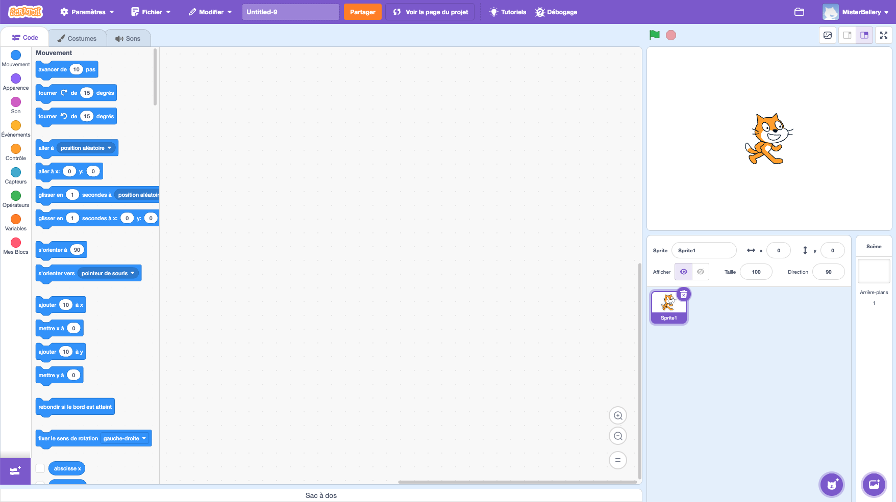Click the cat sprite on stage
This screenshot has height=502, width=896.
(x=769, y=139)
